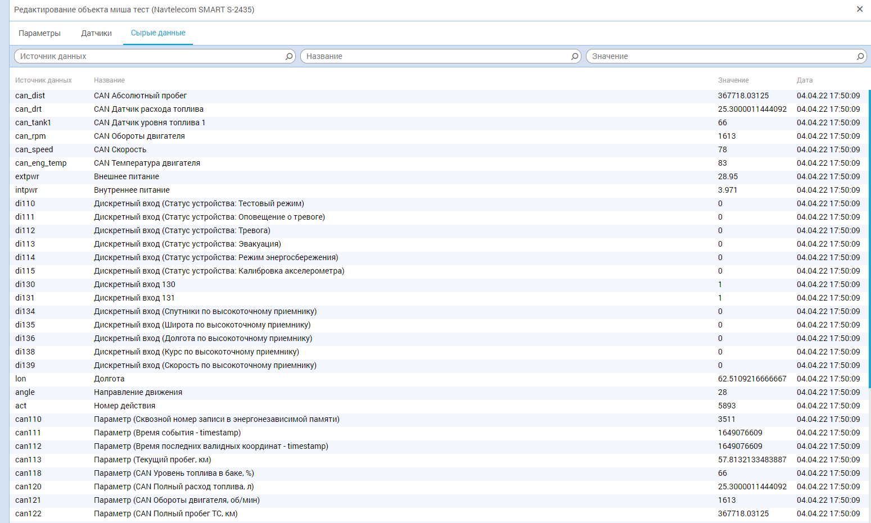This screenshot has width=871, height=523.
Task: Sort by Источник данных column header
Action: [x=43, y=80]
